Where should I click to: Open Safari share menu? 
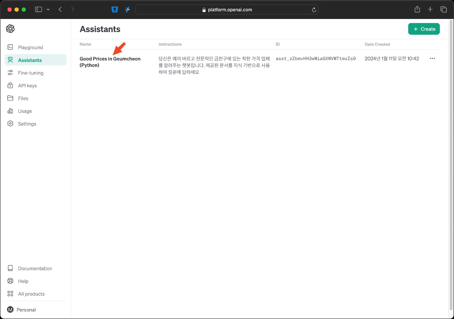click(417, 9)
